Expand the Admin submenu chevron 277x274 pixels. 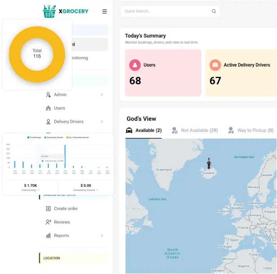[x=102, y=94]
